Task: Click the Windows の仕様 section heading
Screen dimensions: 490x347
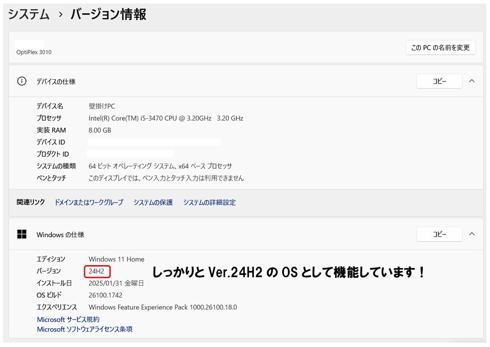Action: 61,234
